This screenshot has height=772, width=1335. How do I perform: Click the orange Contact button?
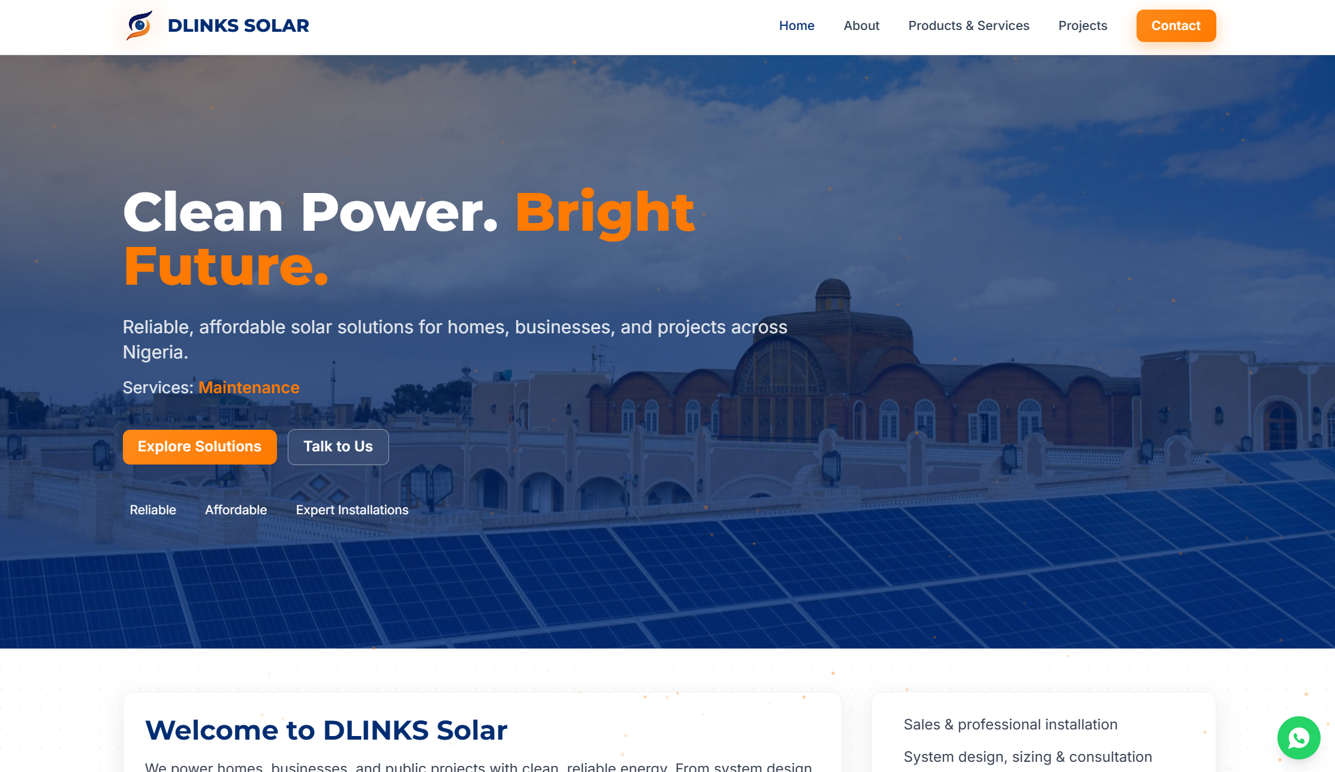coord(1176,25)
